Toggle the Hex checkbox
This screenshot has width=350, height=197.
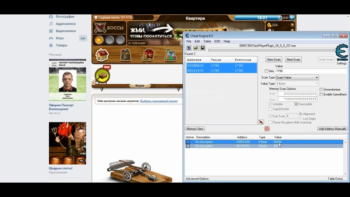(x=266, y=71)
